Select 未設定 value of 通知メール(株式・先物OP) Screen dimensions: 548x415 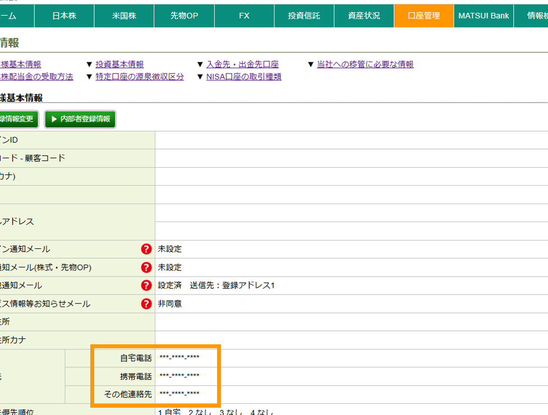pos(169,268)
